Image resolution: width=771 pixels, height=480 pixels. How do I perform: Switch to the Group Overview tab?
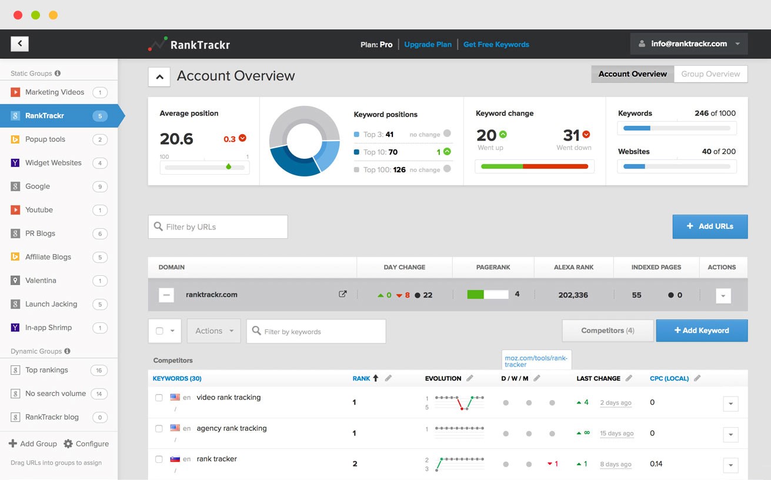[x=710, y=74]
